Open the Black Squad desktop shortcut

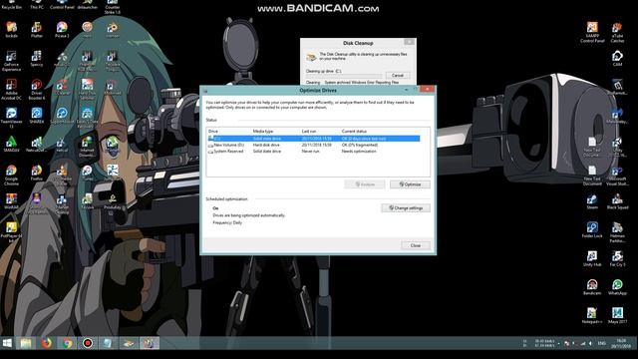(617, 201)
